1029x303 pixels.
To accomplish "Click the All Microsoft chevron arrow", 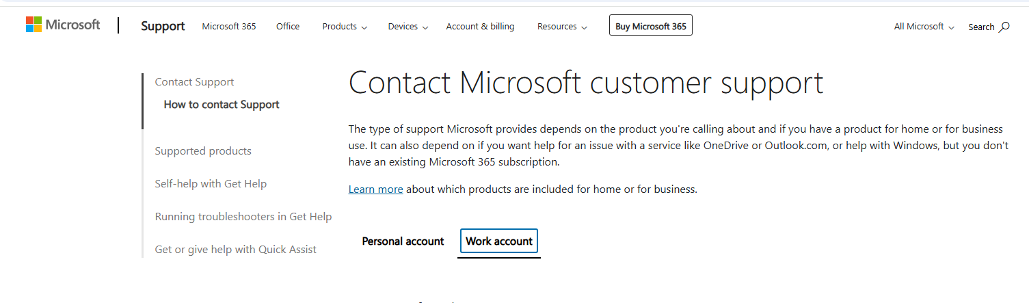I will 951,27.
